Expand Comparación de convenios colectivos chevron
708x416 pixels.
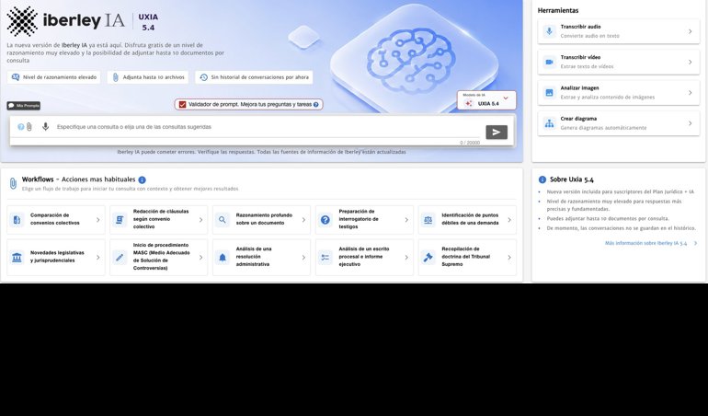pos(98,220)
